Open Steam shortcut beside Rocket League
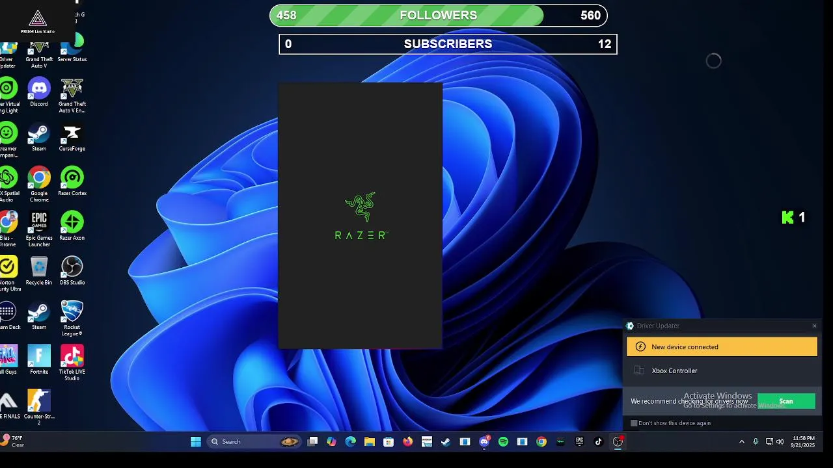This screenshot has height=468, width=833. pyautogui.click(x=39, y=316)
